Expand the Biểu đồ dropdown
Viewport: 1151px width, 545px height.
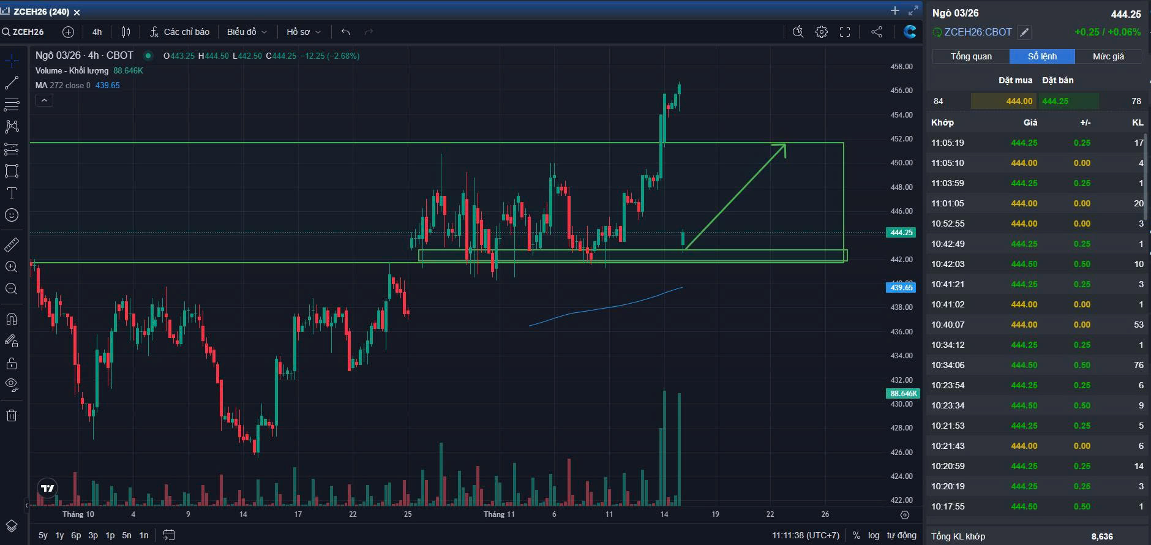(247, 32)
